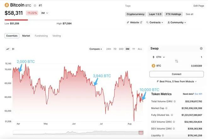Select the 1Y chart timeframe

(x=134, y=49)
